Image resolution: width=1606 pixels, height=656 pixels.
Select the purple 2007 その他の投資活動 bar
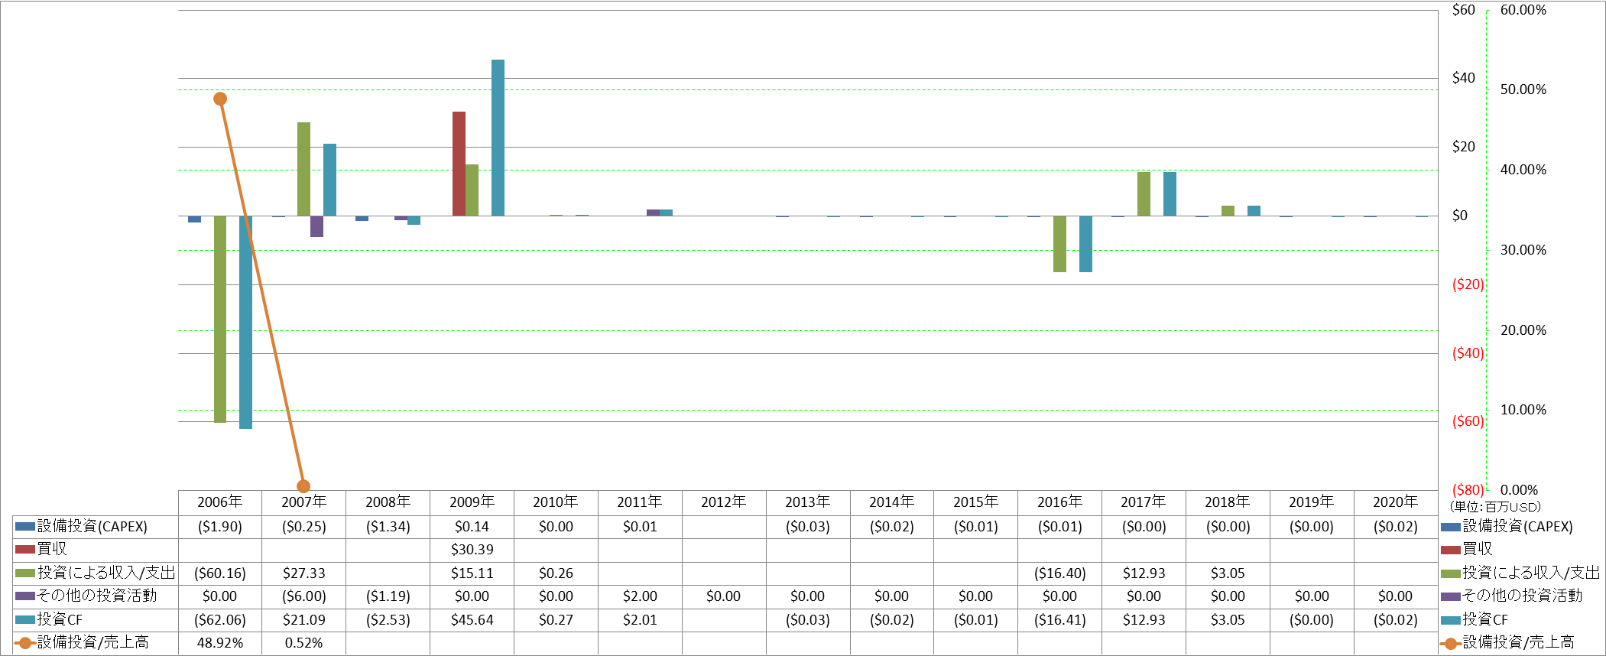(x=316, y=226)
